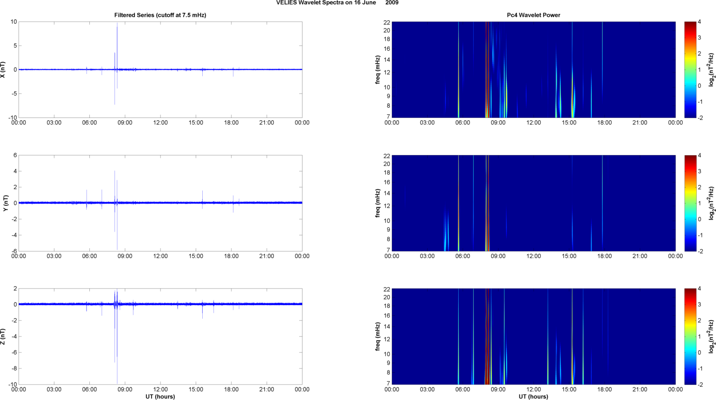Screen dimensions: 716x400
Task: Click the bottom wavelet panel colorbar
Action: [x=690, y=337]
